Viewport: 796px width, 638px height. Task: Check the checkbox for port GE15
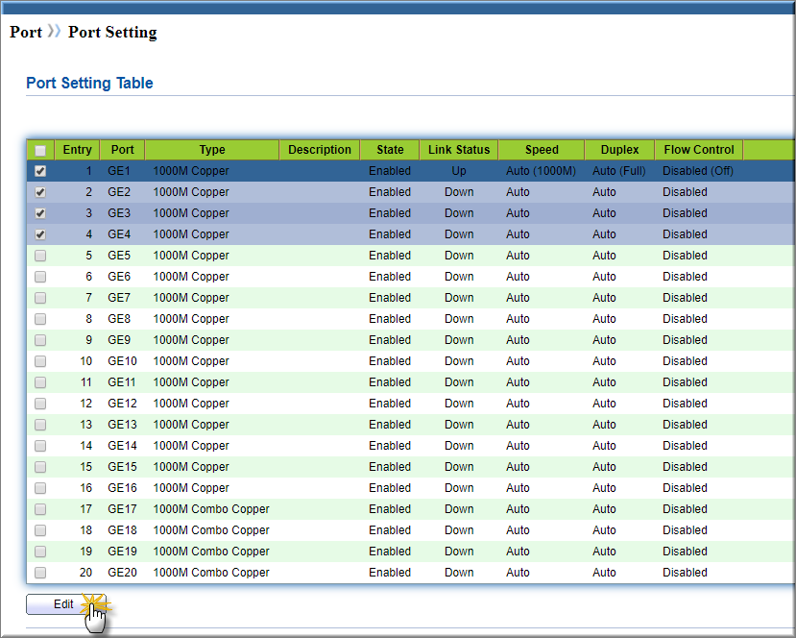pyautogui.click(x=40, y=467)
